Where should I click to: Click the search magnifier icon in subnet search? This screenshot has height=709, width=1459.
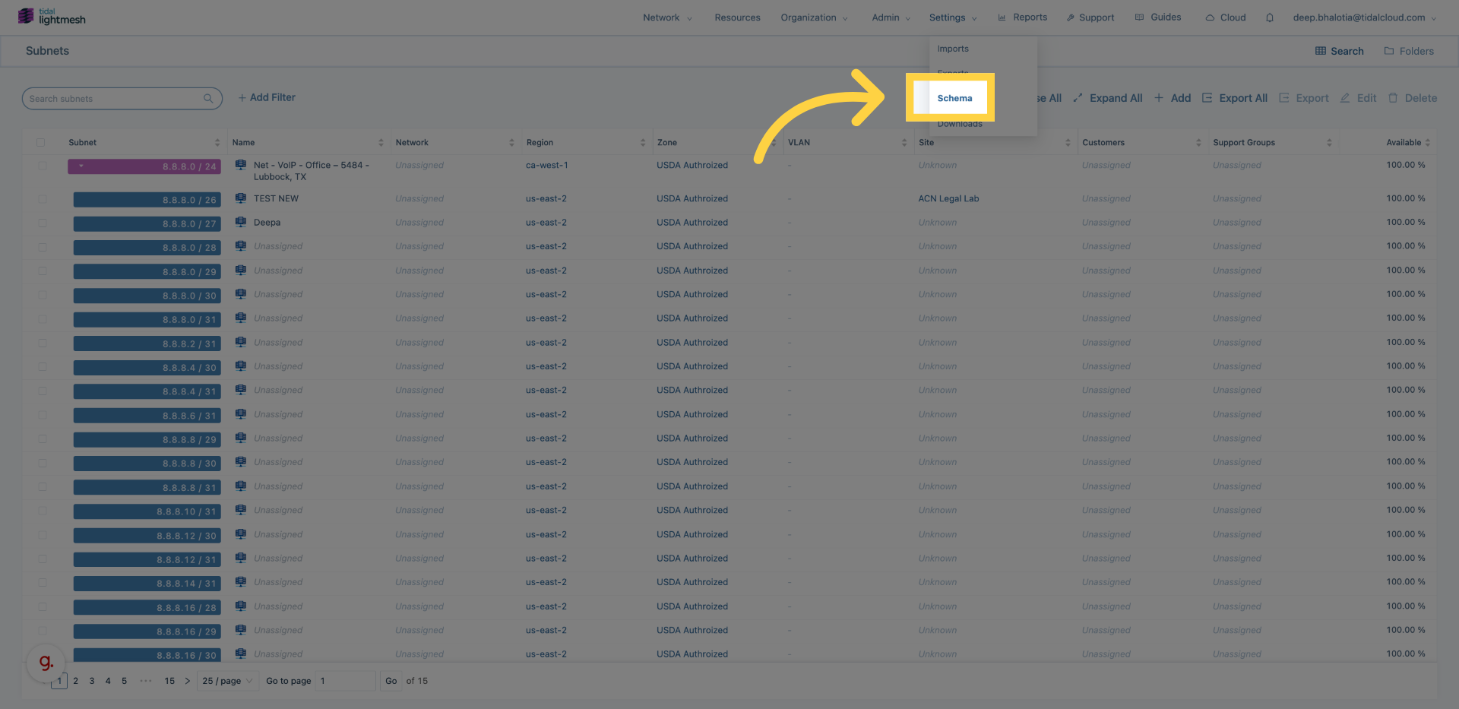[208, 99]
